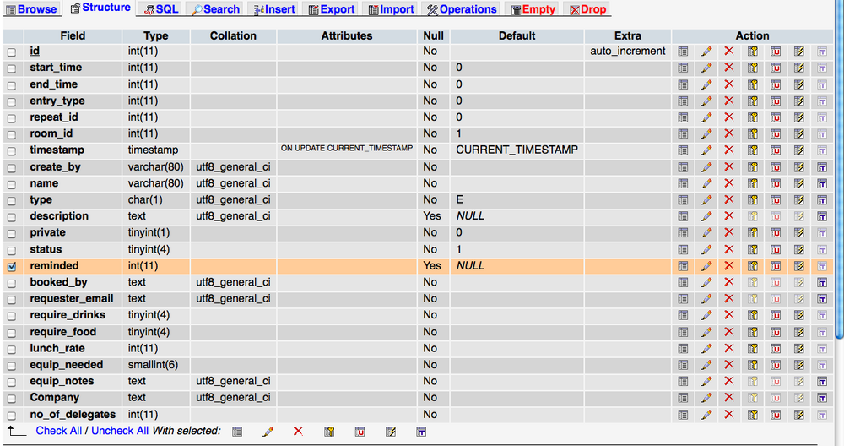Open the Browse tab
This screenshot has width=844, height=446.
(31, 9)
